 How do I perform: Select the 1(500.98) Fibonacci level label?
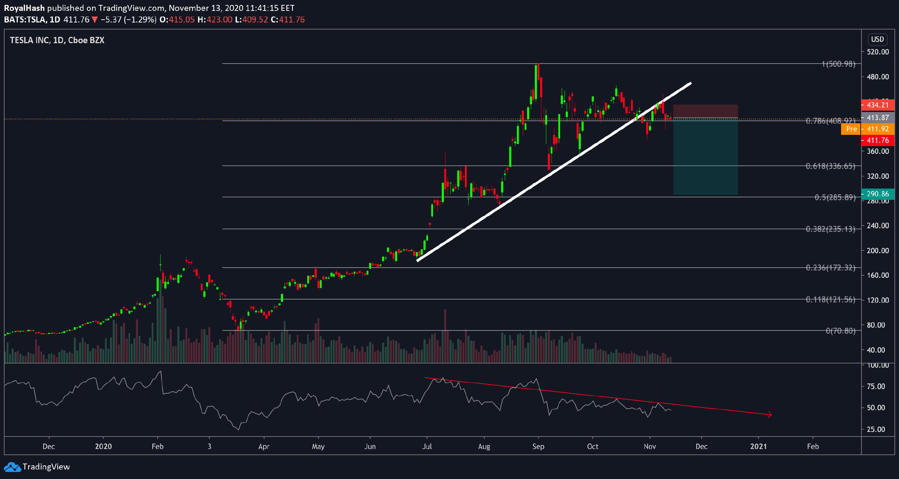(x=839, y=64)
